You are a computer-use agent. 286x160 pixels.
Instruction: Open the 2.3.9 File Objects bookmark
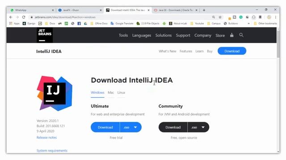coord(148,24)
